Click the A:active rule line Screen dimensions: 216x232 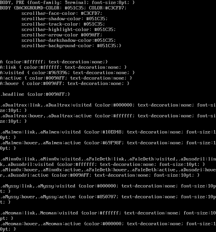(x=66, y=78)
